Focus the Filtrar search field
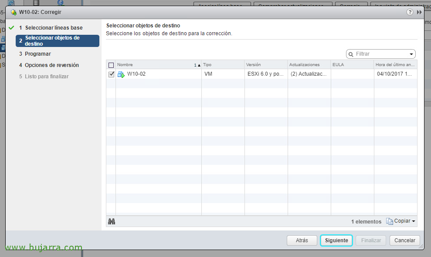The height and width of the screenshot is (257, 431). tap(381, 54)
